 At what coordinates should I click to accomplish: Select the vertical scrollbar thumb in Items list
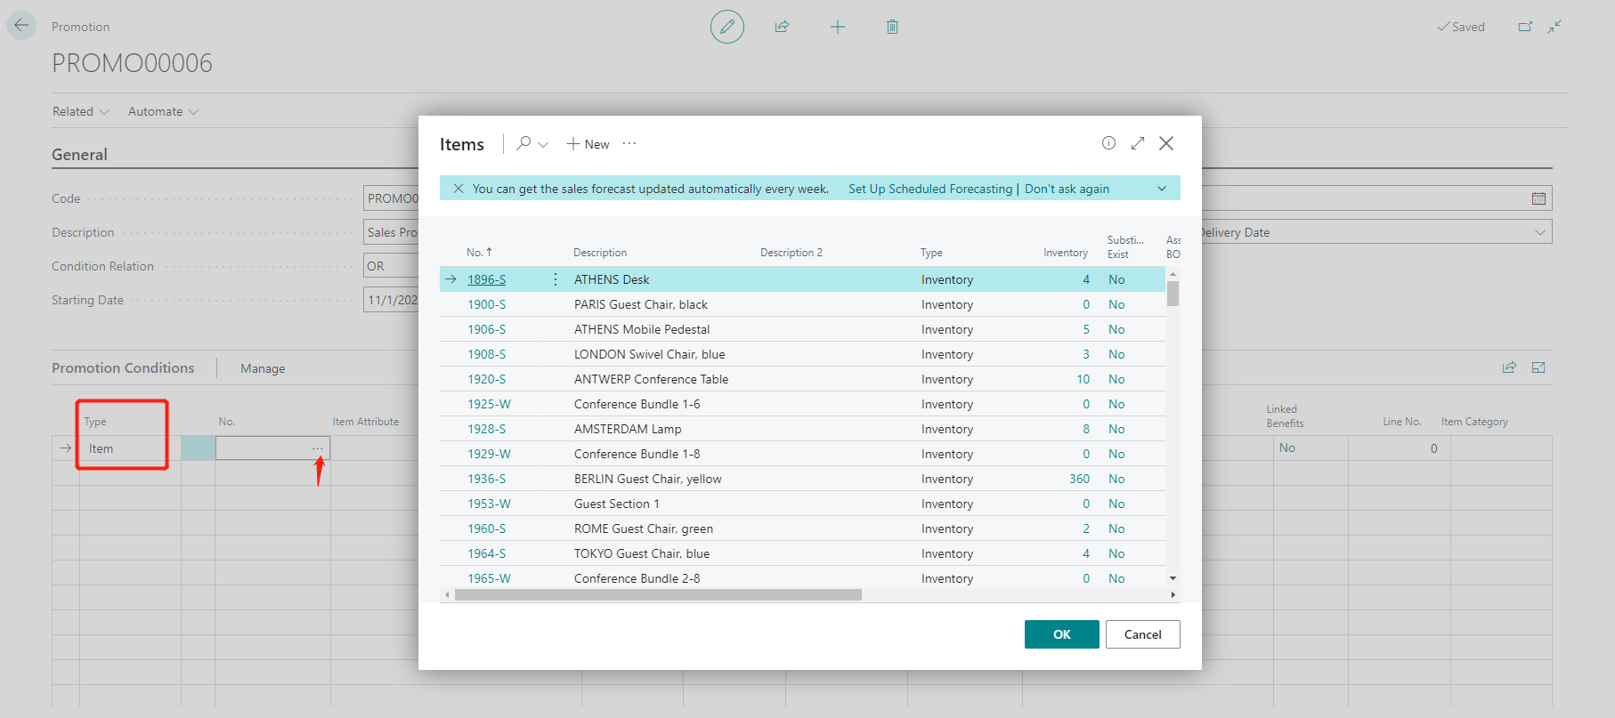(1173, 294)
